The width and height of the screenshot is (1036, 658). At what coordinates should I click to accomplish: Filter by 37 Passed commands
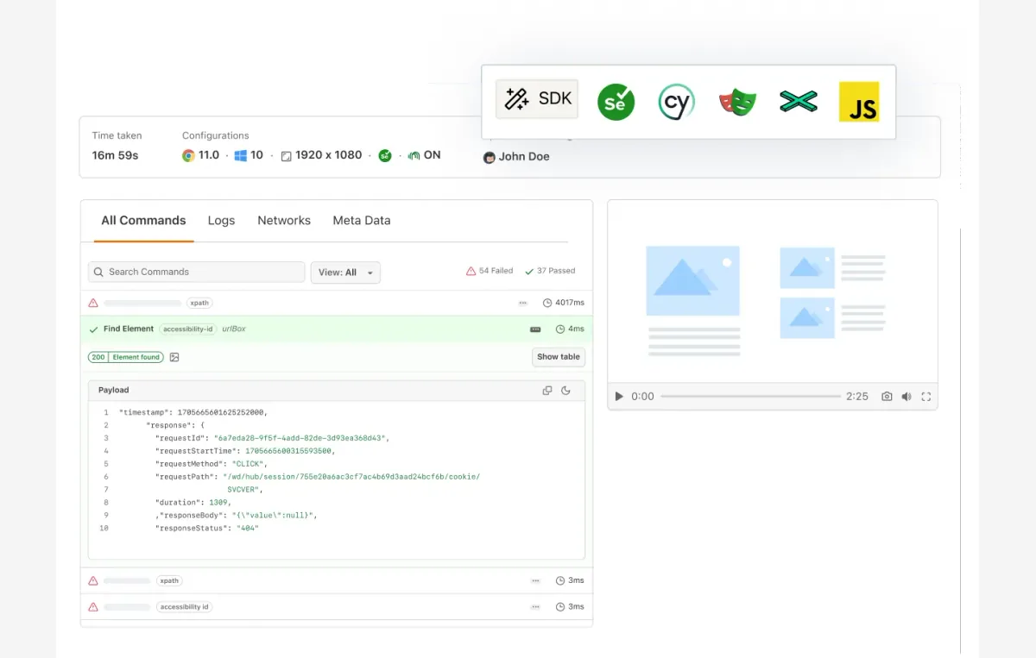[550, 271]
